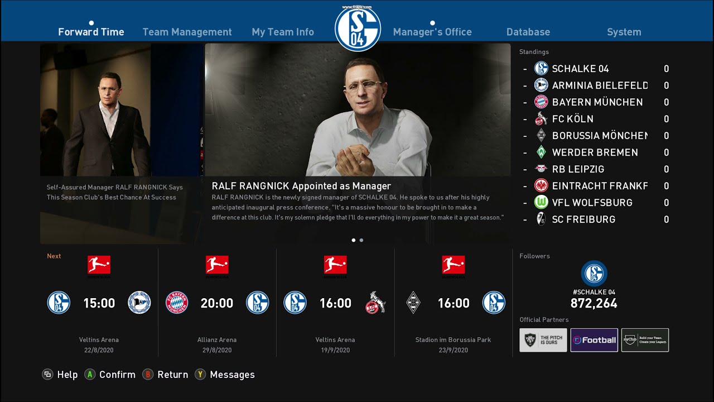Click the Confirm label
Viewport: 714px width, 402px height.
point(117,375)
